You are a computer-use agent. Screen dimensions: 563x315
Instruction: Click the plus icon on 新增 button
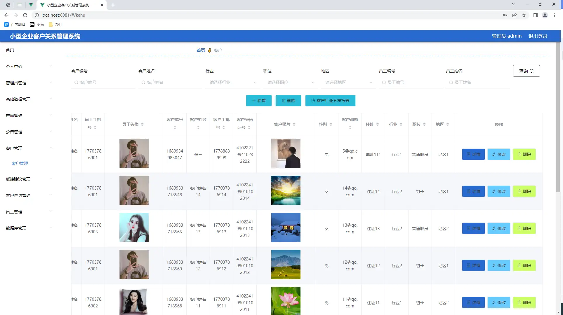click(254, 100)
